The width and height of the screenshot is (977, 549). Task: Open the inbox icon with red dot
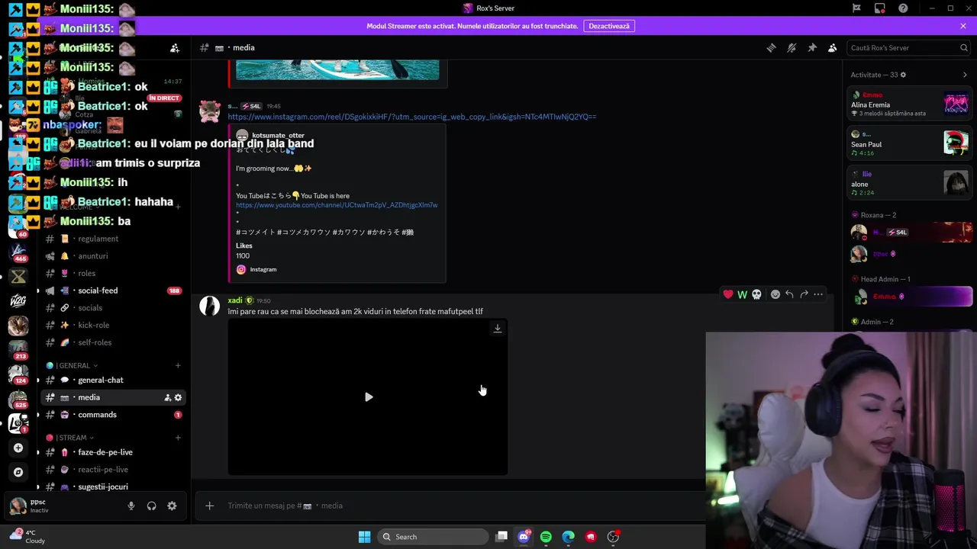point(880,8)
